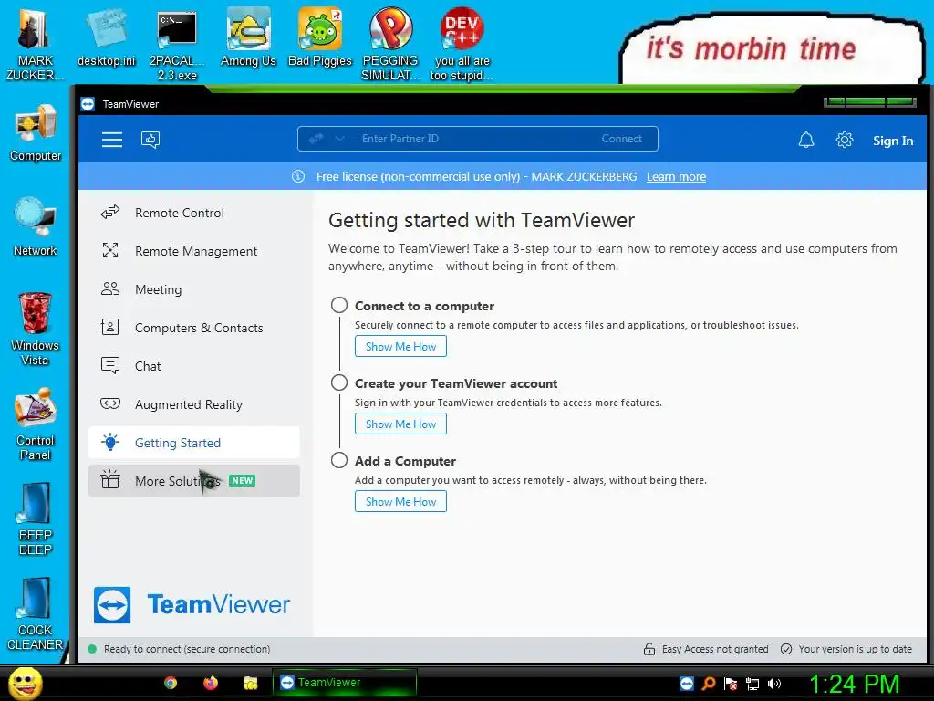
Task: Open TeamViewer settings gear
Action: coord(844,140)
